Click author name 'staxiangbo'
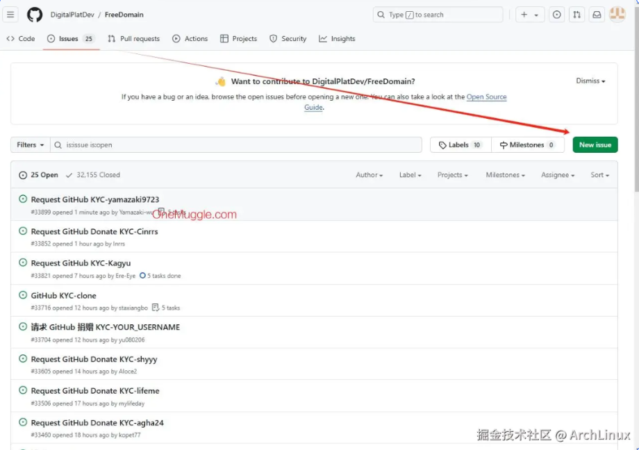 pyautogui.click(x=133, y=308)
